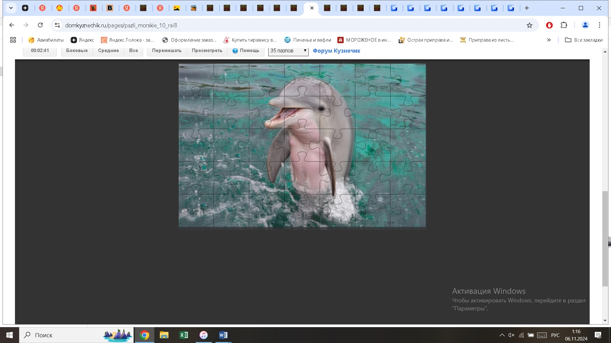Open the Купить тирамису bookmark
The width and height of the screenshot is (611, 343).
click(250, 40)
